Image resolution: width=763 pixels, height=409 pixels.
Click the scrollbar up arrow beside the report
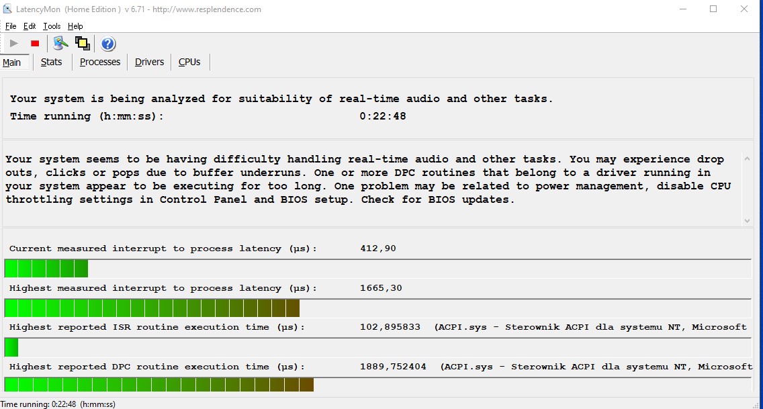tap(746, 157)
